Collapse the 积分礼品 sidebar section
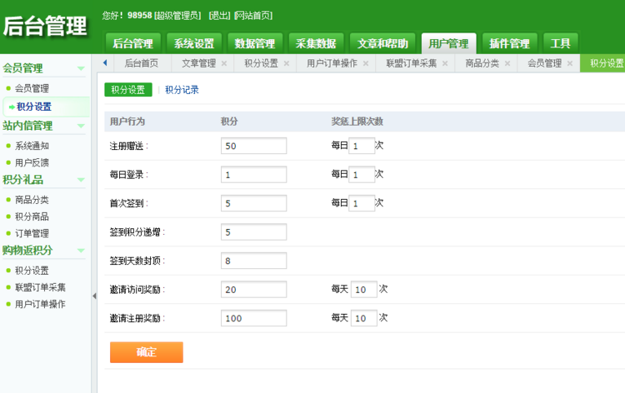Screen dimensions: 625x393 (x=81, y=180)
